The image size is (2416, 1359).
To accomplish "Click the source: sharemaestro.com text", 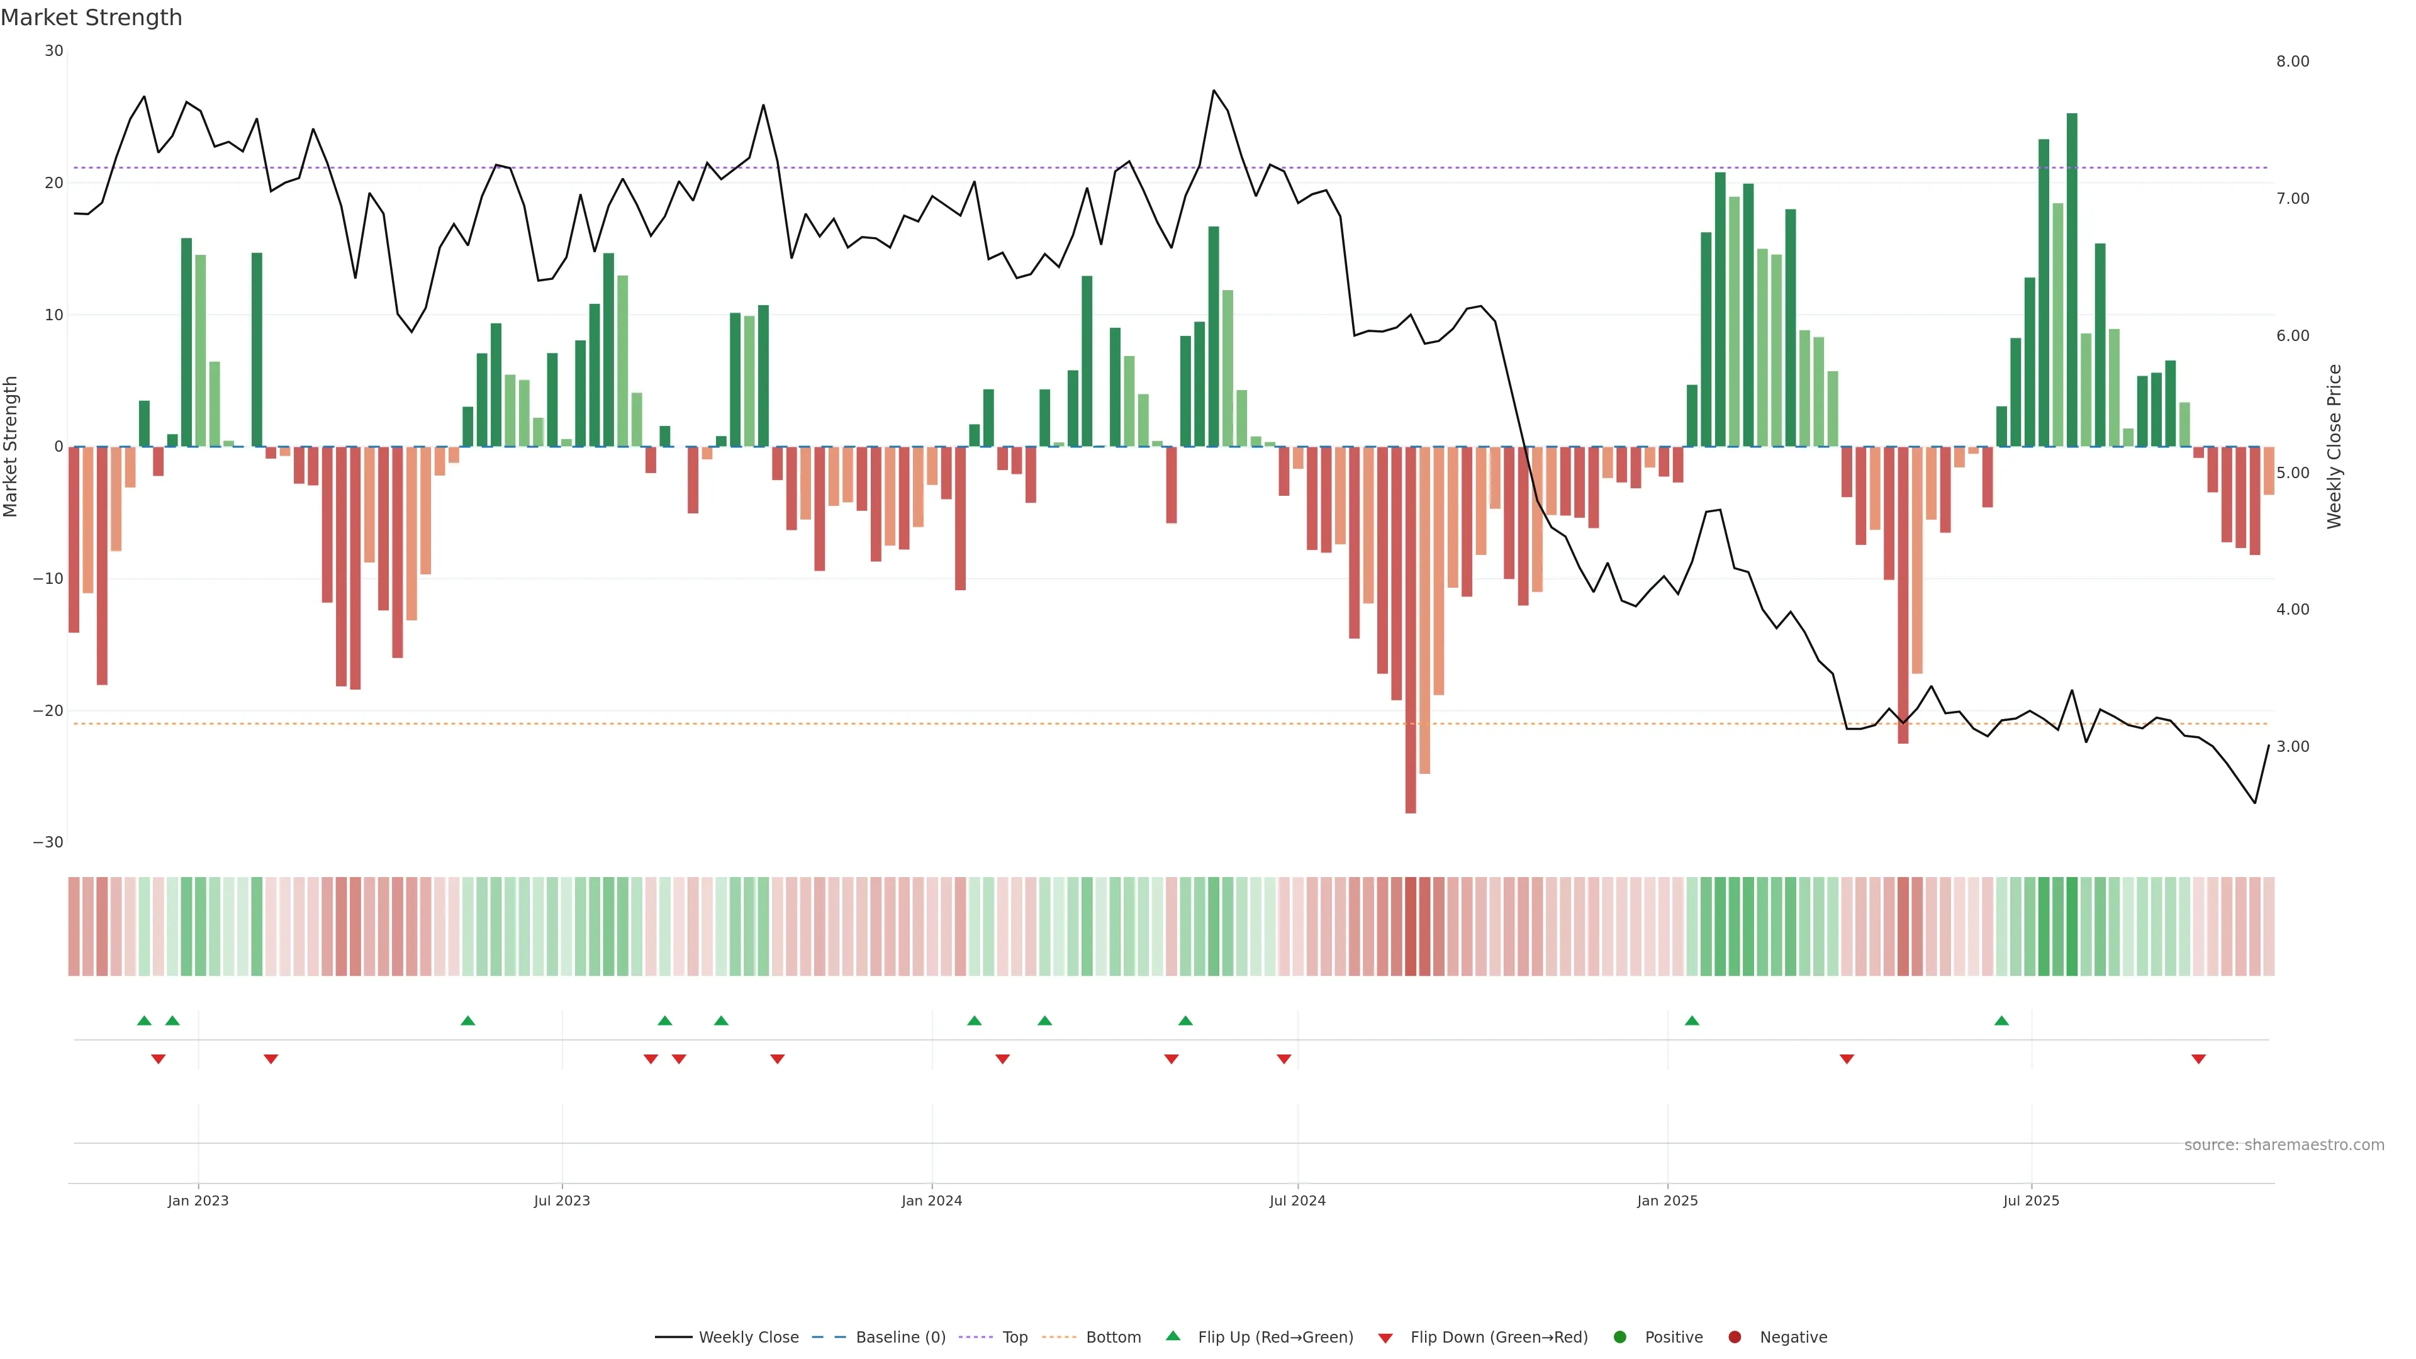I will click(x=2284, y=1144).
